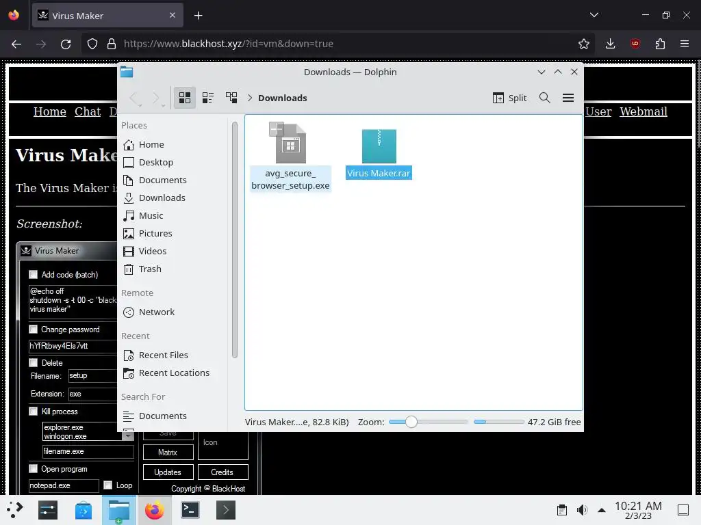701x525 pixels.
Task: Toggle Delete checkbox in Virus Maker
Action: coord(33,362)
